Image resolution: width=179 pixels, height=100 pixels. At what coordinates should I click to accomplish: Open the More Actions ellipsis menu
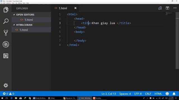coord(175,8)
